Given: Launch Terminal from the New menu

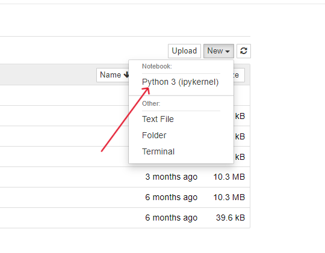Looking at the screenshot, I should [158, 151].
